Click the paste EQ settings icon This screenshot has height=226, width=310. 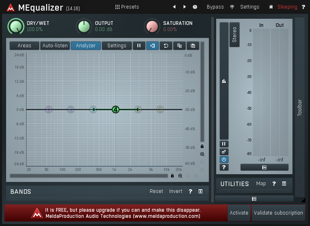(193, 46)
